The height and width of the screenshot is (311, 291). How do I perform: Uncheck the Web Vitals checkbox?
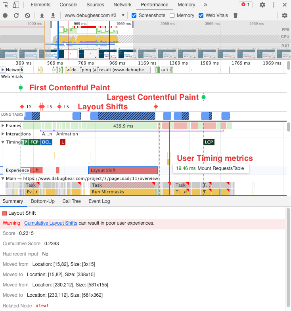click(201, 15)
